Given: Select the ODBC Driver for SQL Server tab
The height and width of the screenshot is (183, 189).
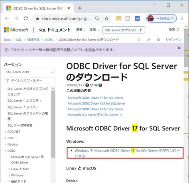Looking at the screenshot, I should 38,8.
